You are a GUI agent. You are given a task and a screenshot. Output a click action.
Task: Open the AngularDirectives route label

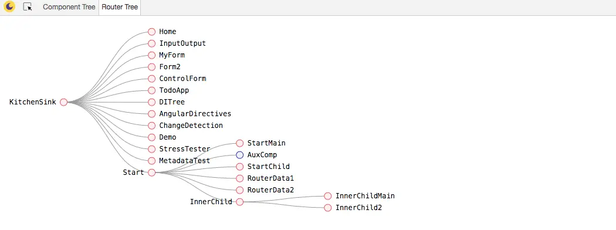(195, 114)
